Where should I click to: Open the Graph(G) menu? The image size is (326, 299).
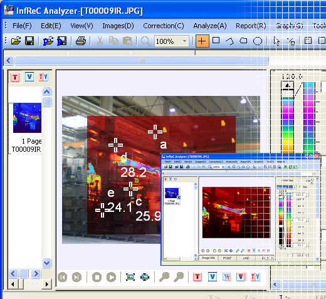pyautogui.click(x=290, y=26)
